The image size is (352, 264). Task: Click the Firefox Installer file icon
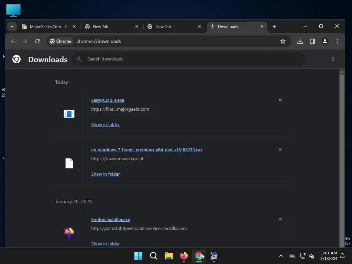tap(69, 233)
